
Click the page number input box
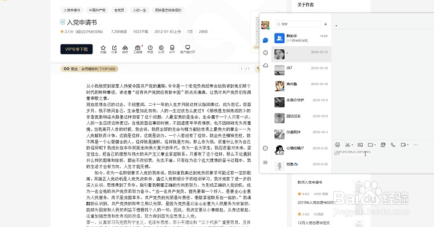tap(241, 68)
